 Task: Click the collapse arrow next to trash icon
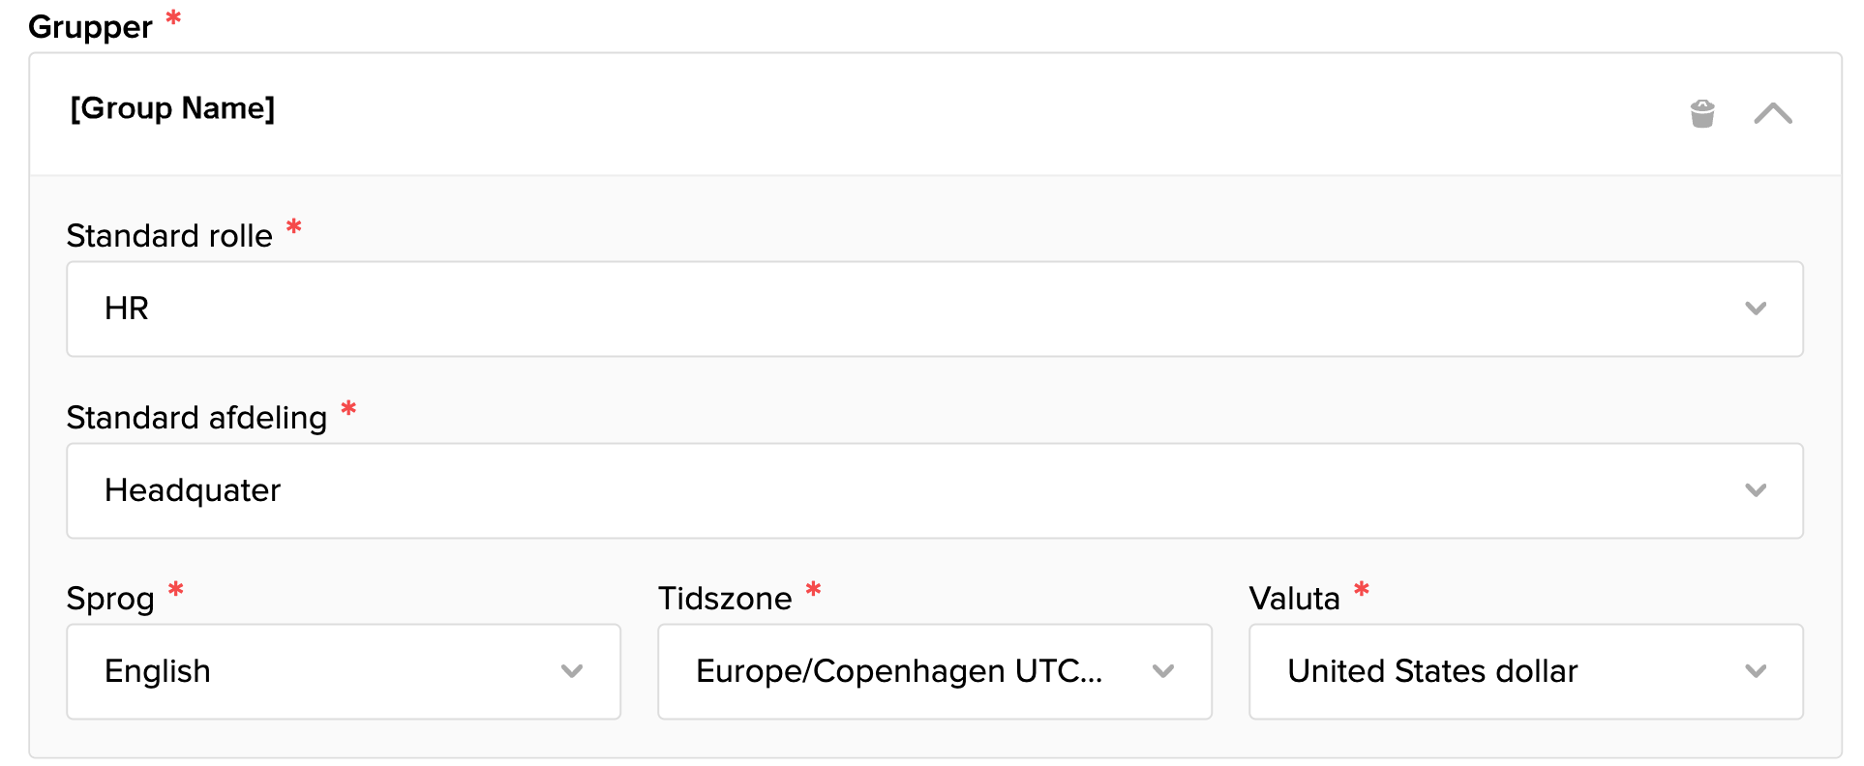(x=1774, y=113)
